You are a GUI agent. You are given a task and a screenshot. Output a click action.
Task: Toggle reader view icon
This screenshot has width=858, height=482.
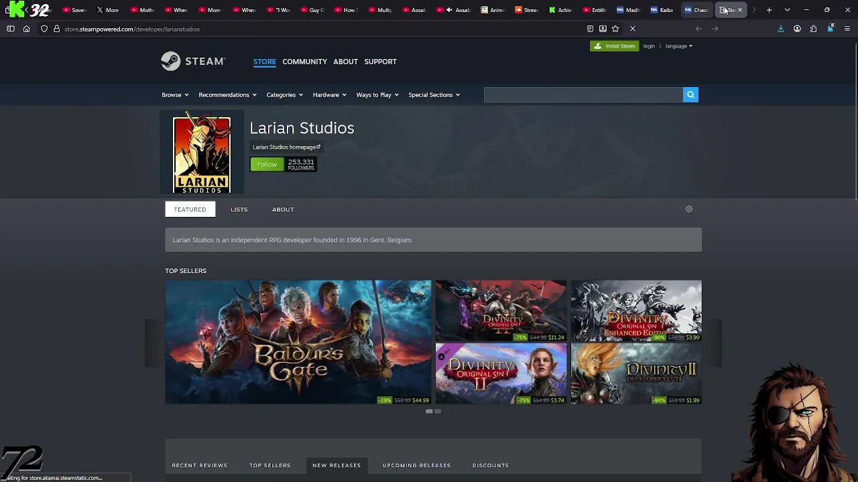coord(590,29)
